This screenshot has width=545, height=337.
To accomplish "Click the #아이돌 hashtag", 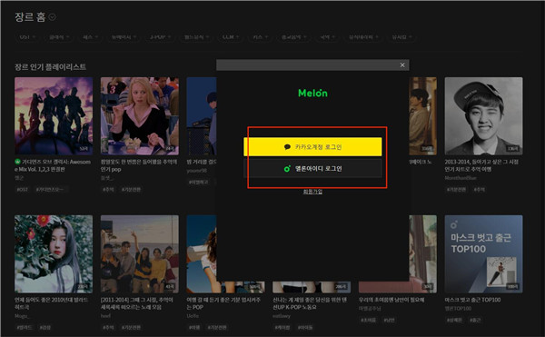I will click(305, 327).
